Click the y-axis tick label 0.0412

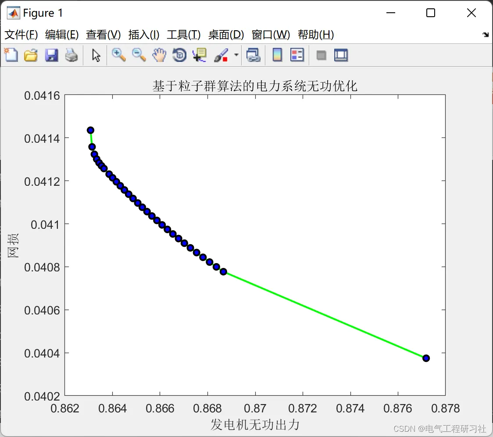tap(42, 182)
